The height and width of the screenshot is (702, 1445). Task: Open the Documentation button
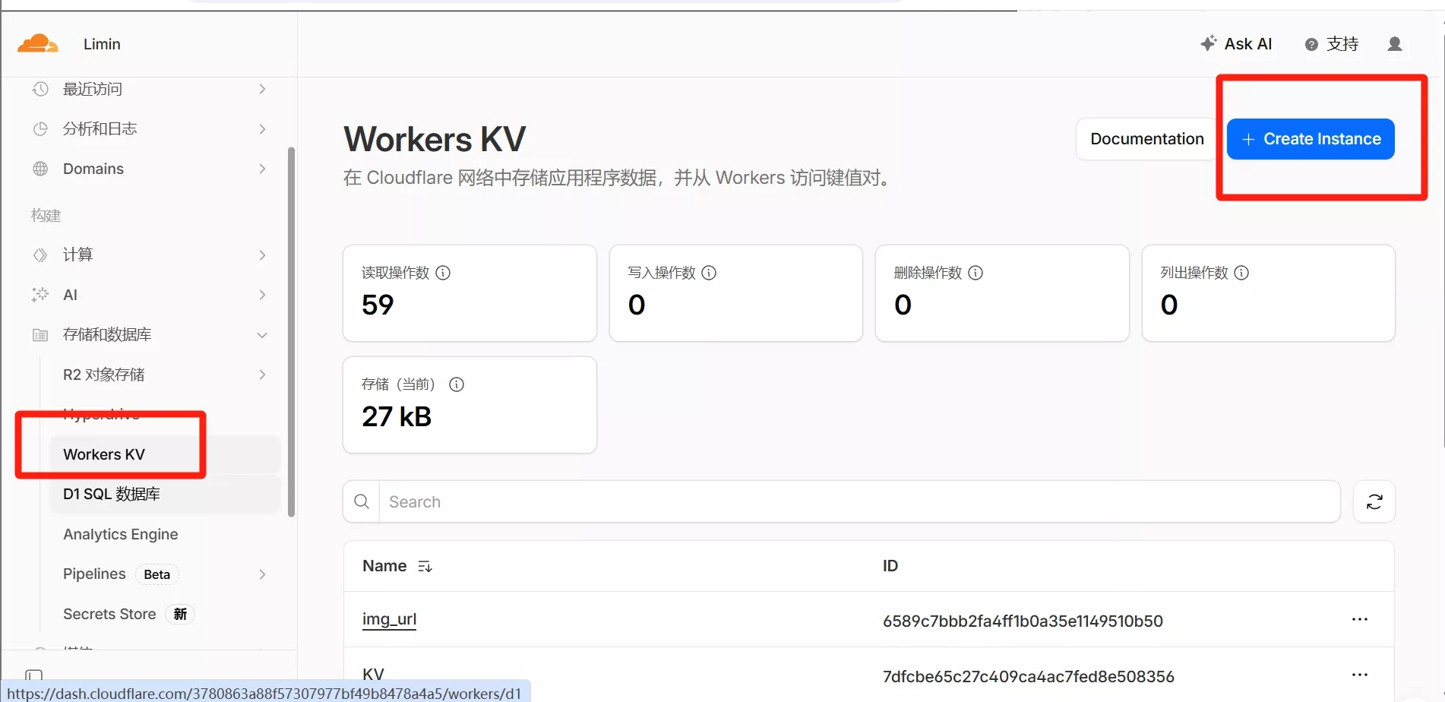1147,139
